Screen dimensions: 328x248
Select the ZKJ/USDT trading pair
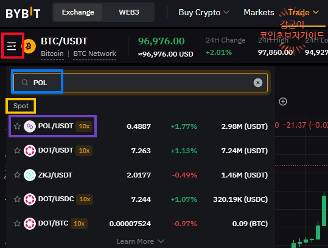point(141,175)
